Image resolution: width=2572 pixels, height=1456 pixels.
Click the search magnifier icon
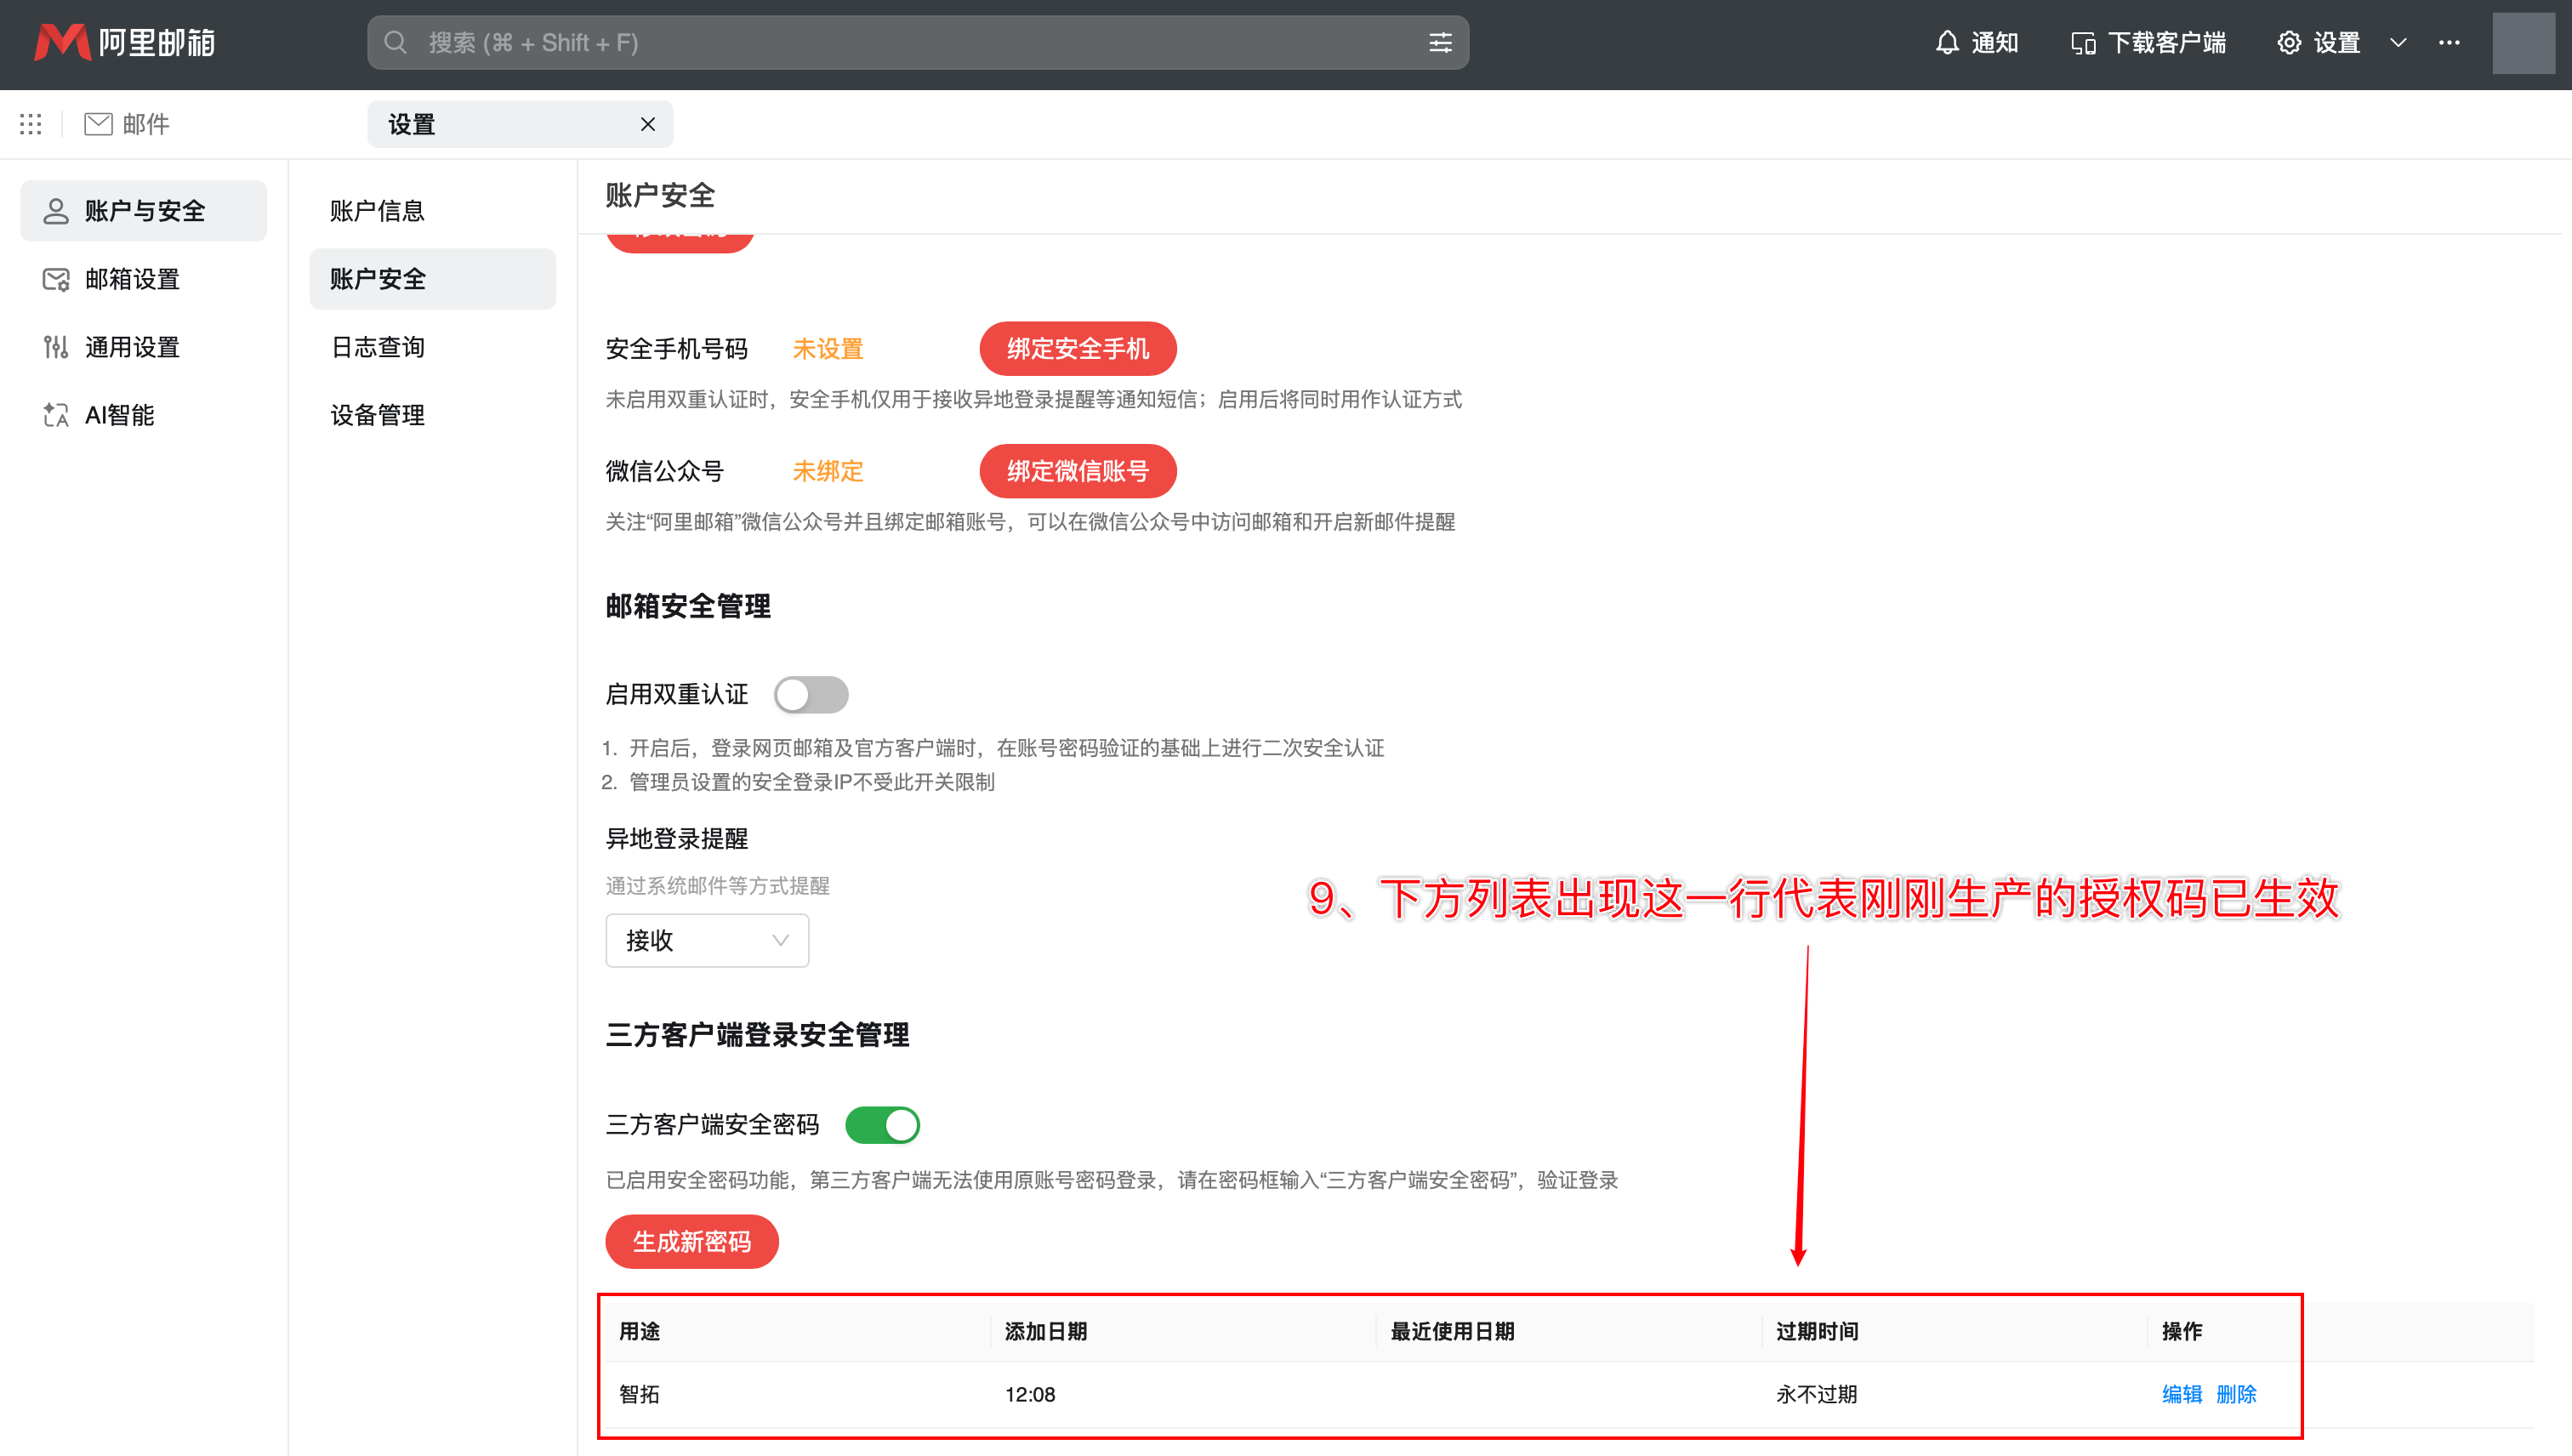point(396,42)
